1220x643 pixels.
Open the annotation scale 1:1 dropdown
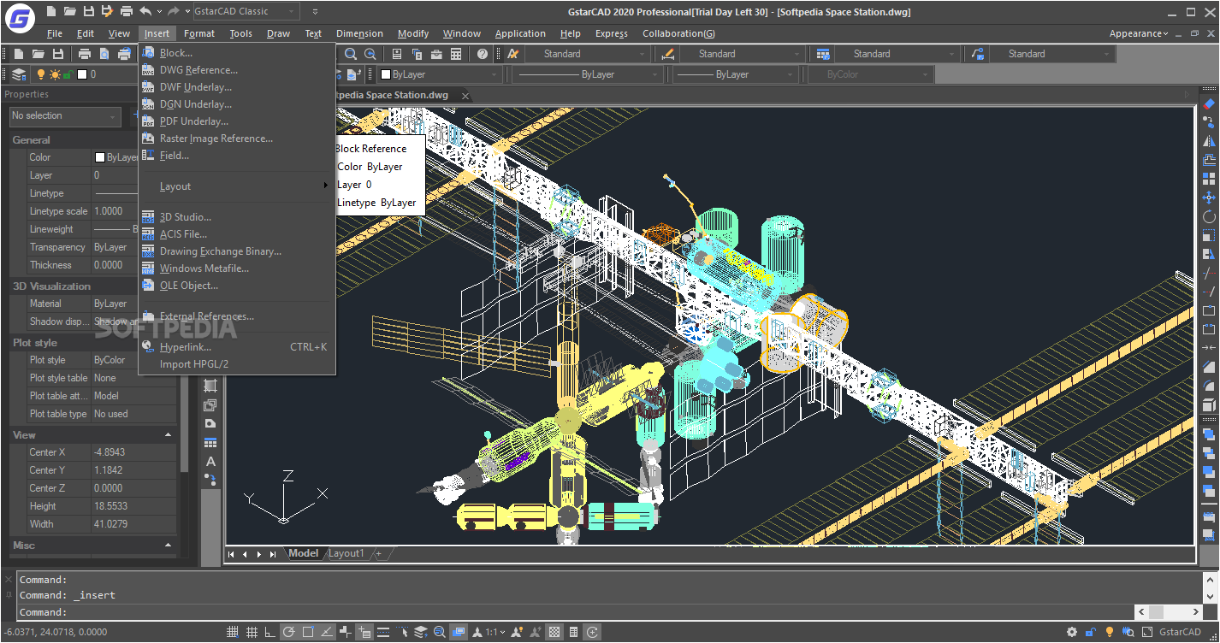[x=496, y=632]
